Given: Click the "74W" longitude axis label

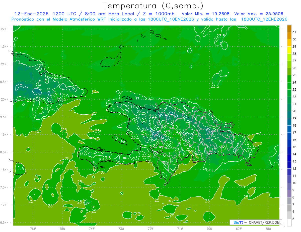Looking at the screenshot, I should [x=92, y=228].
